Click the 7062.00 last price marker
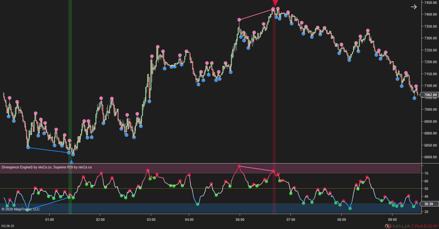 pos(430,94)
